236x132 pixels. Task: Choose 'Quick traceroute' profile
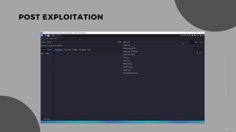click(158, 67)
